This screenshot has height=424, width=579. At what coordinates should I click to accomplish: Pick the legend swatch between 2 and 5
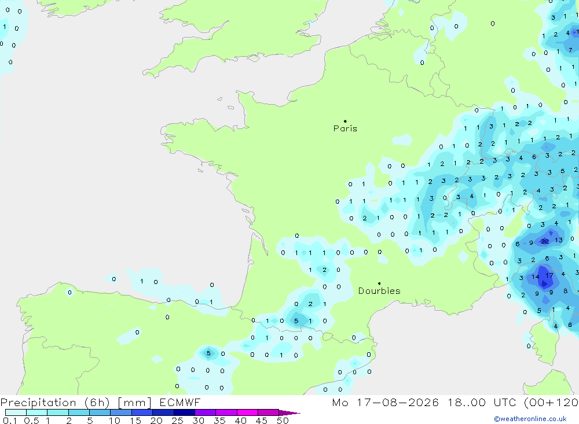pyautogui.click(x=79, y=412)
